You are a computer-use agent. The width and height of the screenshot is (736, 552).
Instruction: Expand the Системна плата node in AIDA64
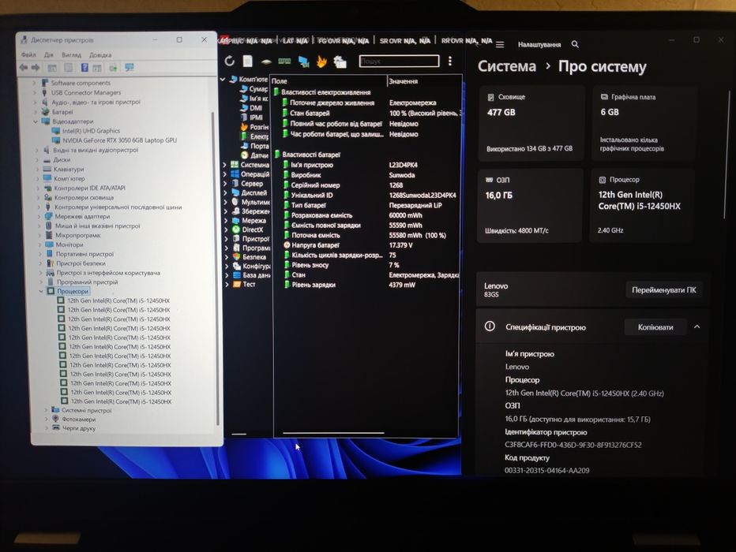click(225, 165)
